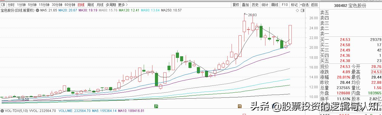Select the 日线 daily chart

click(81, 5)
